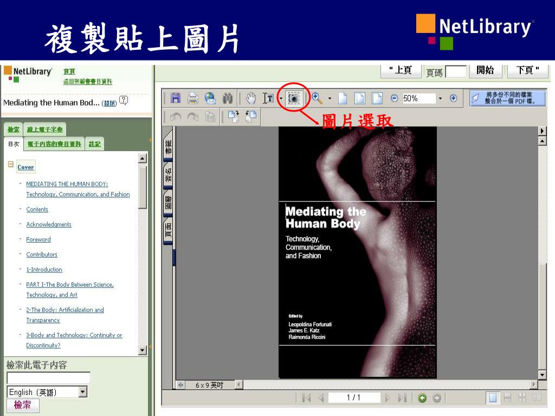Rotate page clockwise icon
Viewport: 555px width, 416px height.
pyautogui.click(x=233, y=116)
